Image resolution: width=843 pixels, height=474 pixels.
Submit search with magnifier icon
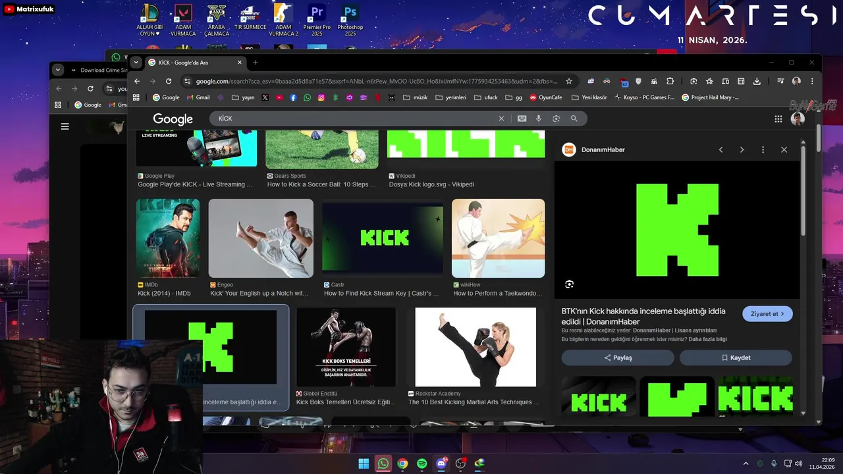574,118
